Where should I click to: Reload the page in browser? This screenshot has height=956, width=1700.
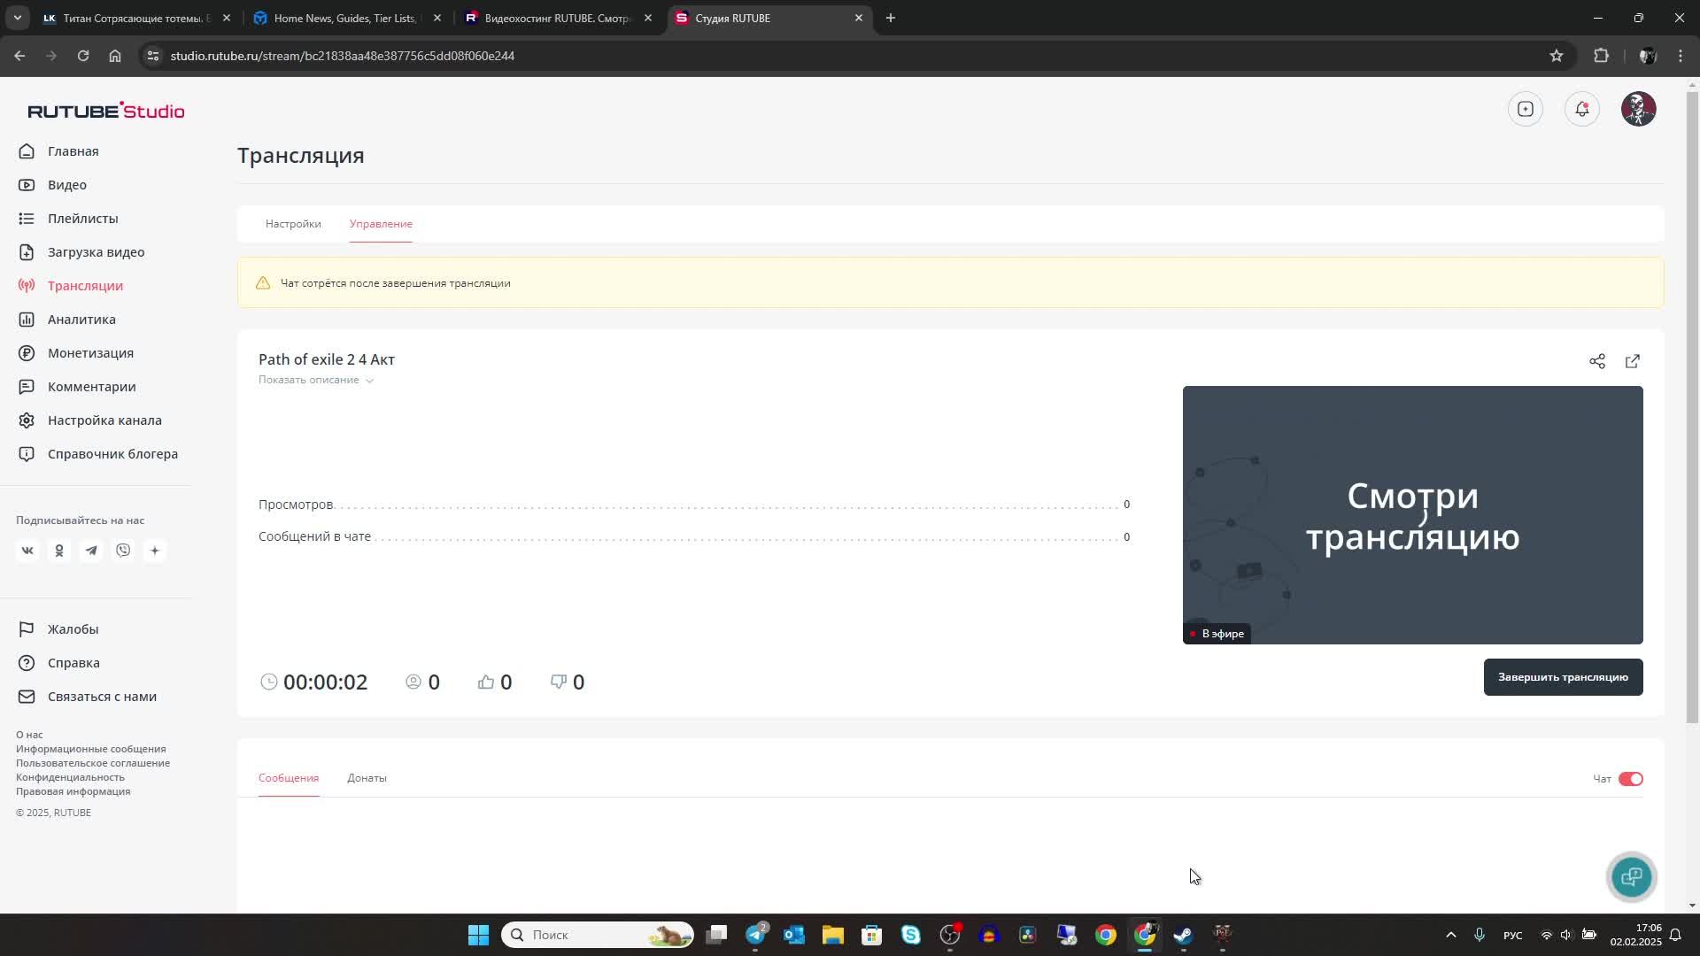(x=82, y=56)
